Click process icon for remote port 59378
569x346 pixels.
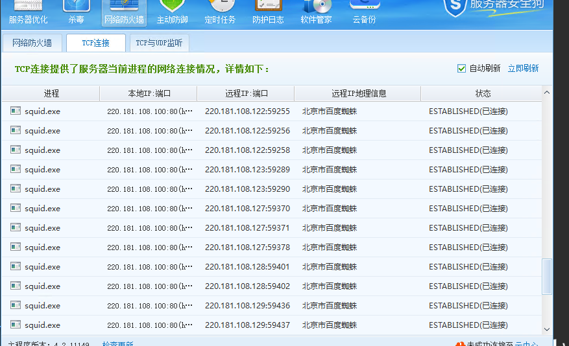(x=15, y=247)
